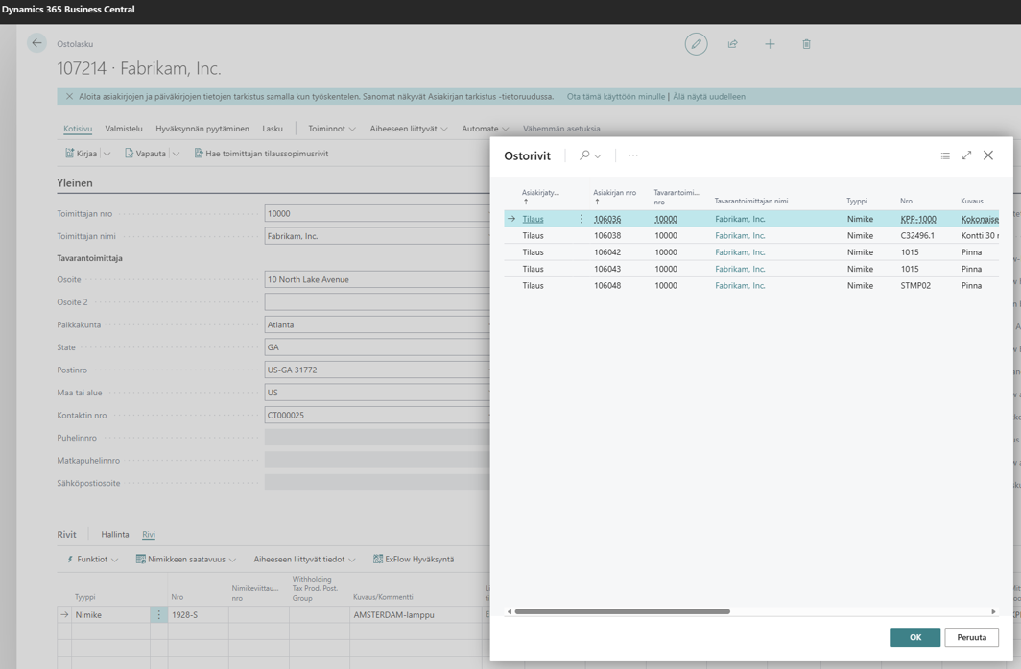Open the Fabrikam link for order 106038

(x=740, y=236)
